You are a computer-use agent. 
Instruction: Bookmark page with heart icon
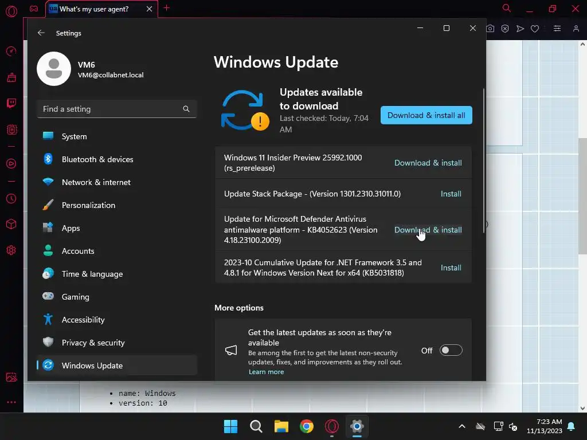(x=535, y=29)
